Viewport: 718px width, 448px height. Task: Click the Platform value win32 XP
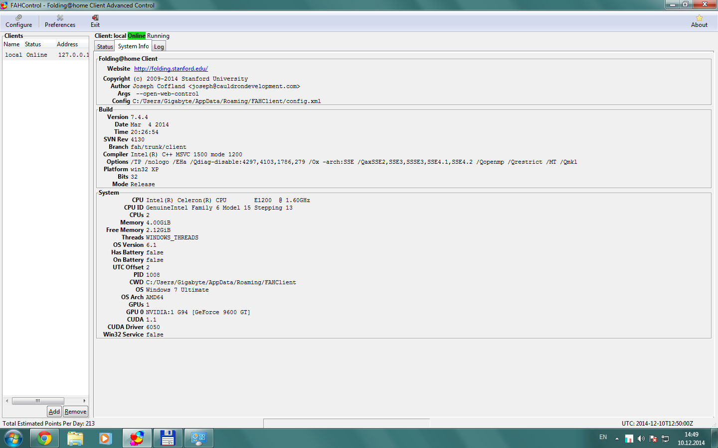tap(145, 170)
